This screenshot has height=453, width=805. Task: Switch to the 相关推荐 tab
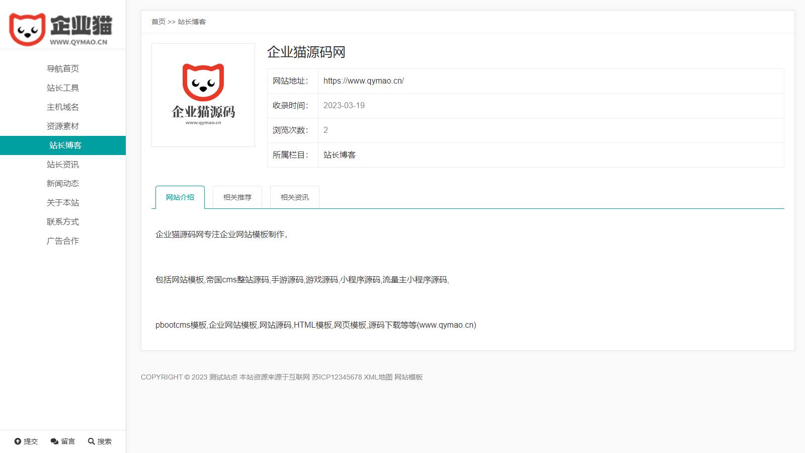[237, 197]
